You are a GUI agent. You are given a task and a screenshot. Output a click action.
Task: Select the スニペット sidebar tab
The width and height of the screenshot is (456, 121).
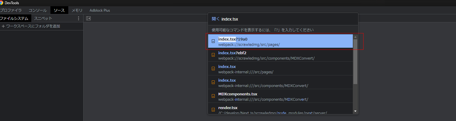pos(43,18)
